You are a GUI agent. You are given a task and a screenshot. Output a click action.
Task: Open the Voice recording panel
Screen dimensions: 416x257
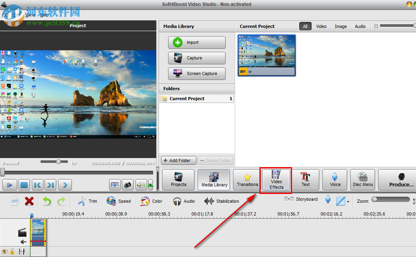click(x=335, y=180)
